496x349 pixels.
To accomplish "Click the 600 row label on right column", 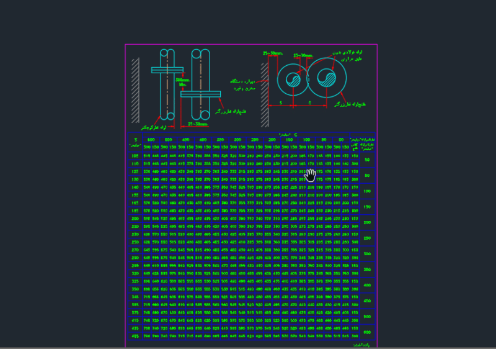I will (366, 332).
